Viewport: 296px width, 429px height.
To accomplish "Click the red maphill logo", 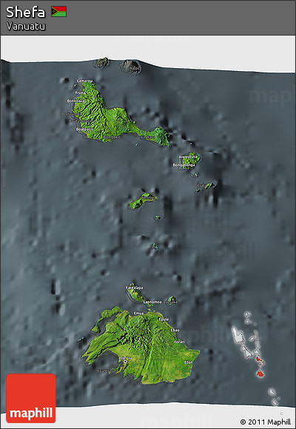I will tap(30, 399).
